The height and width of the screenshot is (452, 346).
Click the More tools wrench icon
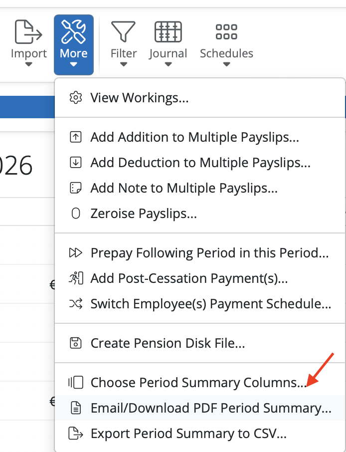(73, 32)
